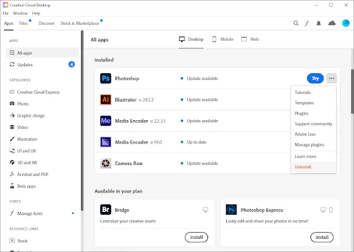Open the UI and UX category
354x252 pixels.
click(23, 151)
